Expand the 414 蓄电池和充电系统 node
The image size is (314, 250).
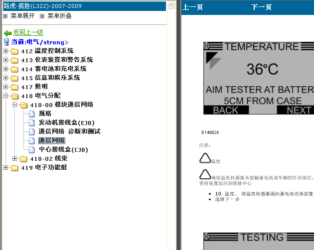[5, 69]
